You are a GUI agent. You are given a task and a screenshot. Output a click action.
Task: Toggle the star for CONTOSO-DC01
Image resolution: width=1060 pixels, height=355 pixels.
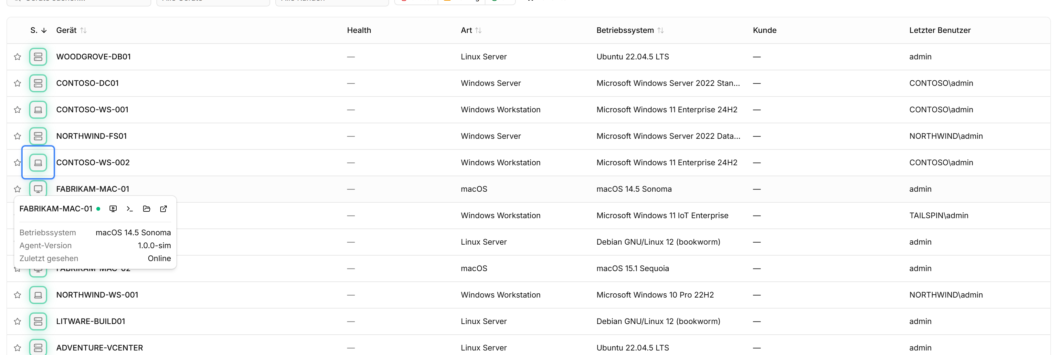pyautogui.click(x=17, y=83)
